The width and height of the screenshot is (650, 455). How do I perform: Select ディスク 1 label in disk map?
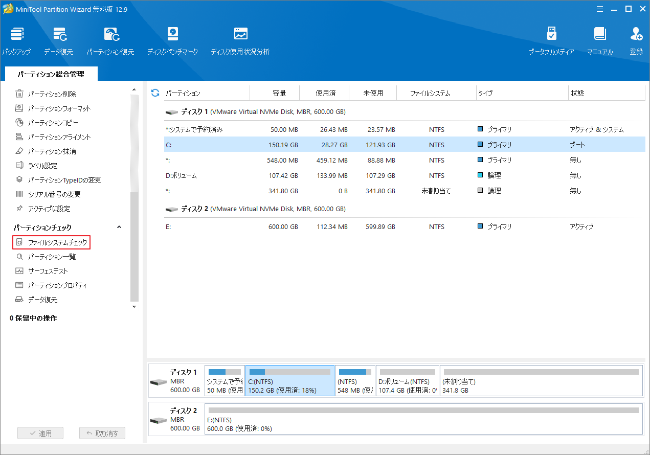click(176, 381)
